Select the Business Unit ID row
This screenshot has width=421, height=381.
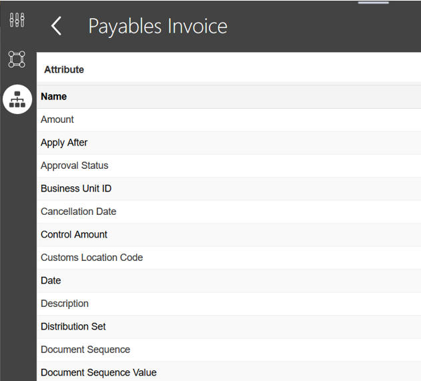point(229,189)
